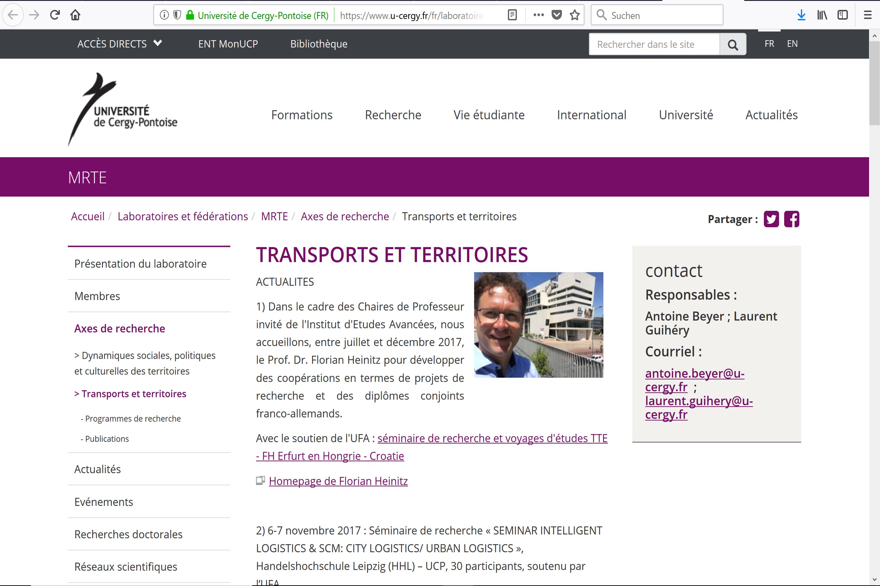Open page actions three-dot menu
Screen dimensions: 880x586
[x=538, y=15]
